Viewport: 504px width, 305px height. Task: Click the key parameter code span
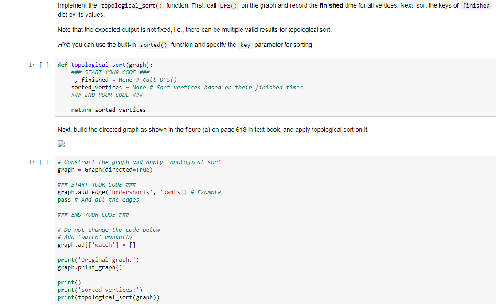(245, 45)
